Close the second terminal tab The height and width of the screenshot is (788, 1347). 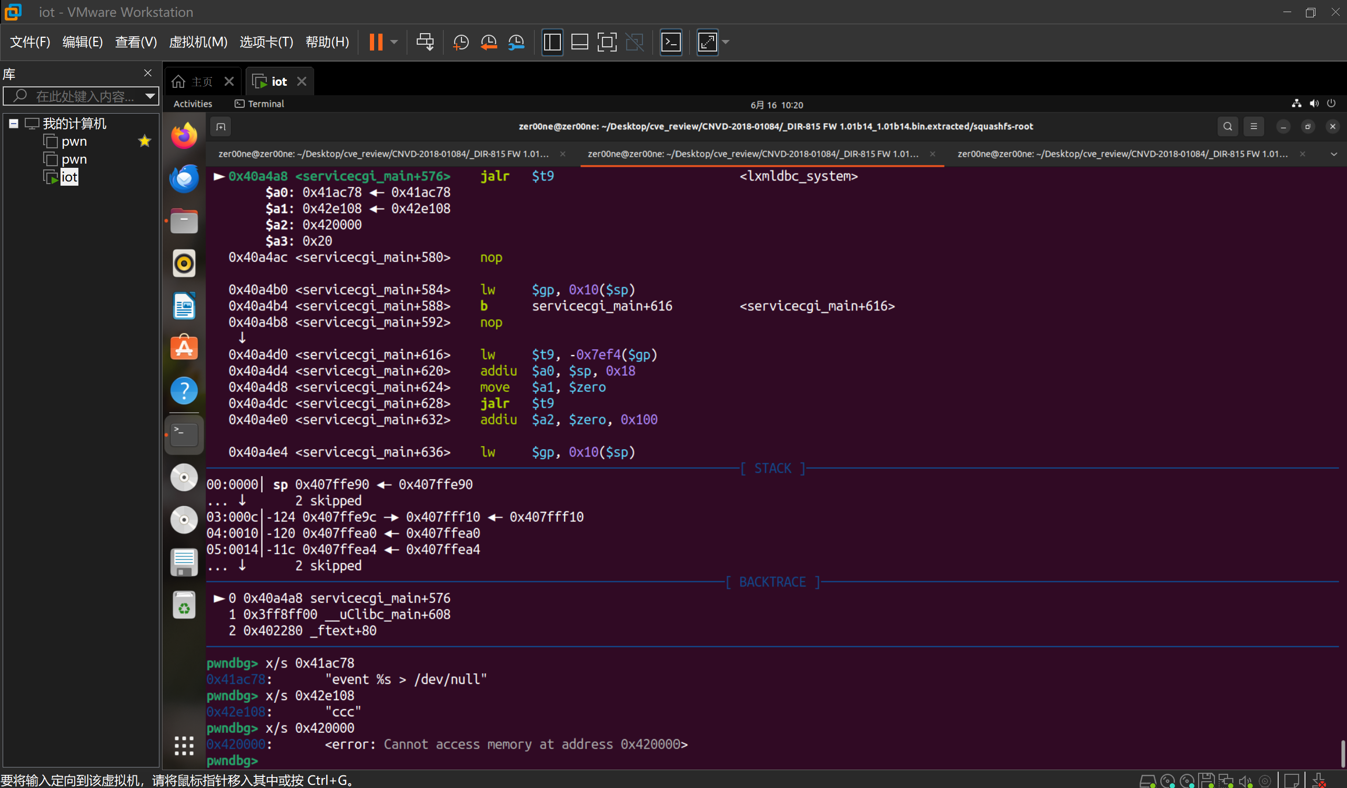[x=933, y=154]
